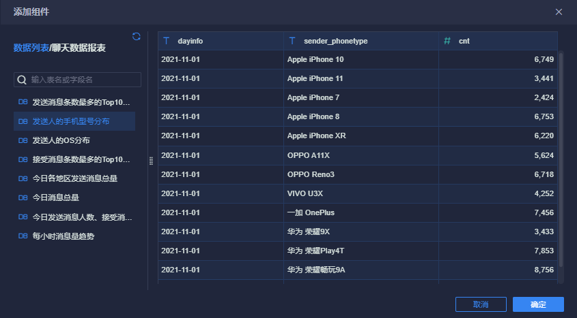Click the number type icon of cnt column
577x318 pixels.
point(447,41)
